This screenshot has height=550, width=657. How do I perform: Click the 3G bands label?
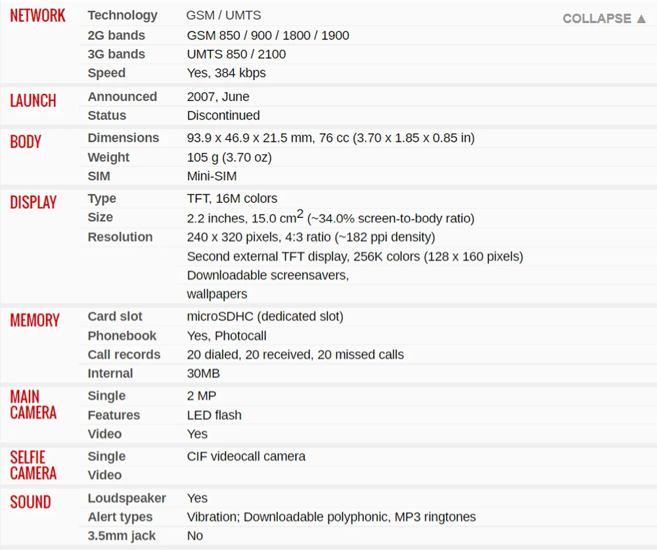click(116, 54)
